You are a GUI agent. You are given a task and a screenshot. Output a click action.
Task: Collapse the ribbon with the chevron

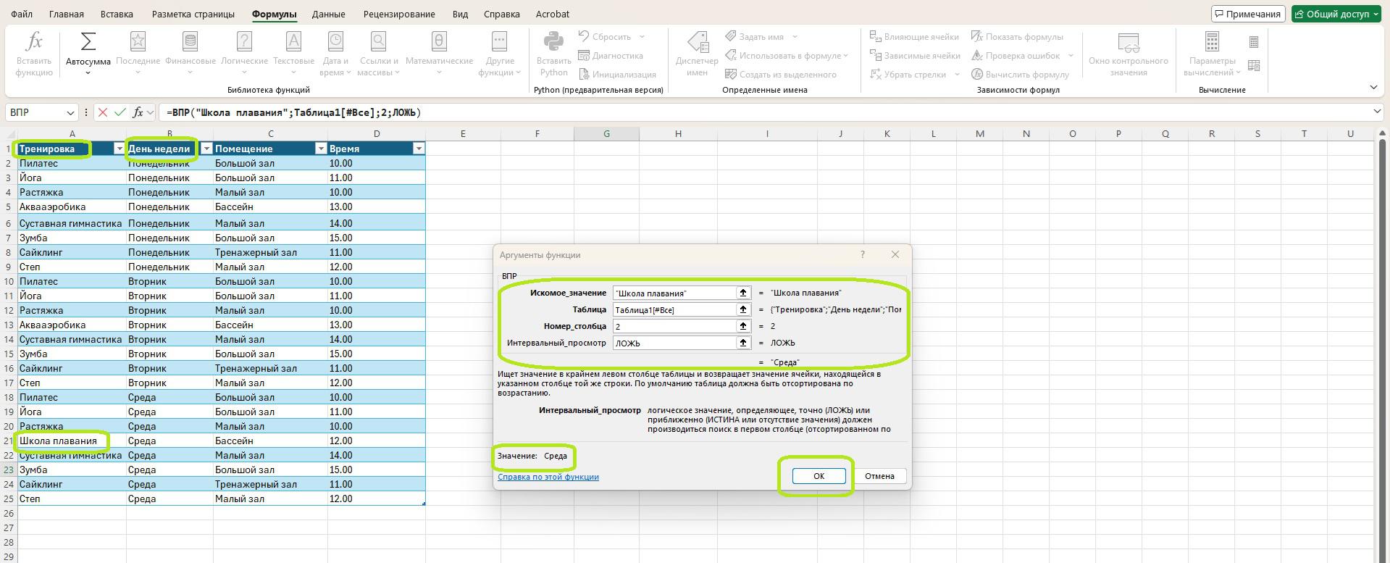coord(1373,88)
